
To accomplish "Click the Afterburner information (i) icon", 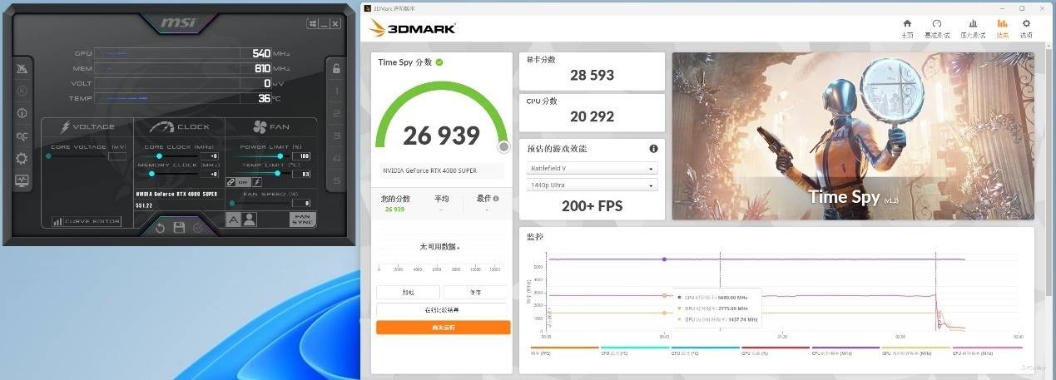I will click(x=22, y=113).
